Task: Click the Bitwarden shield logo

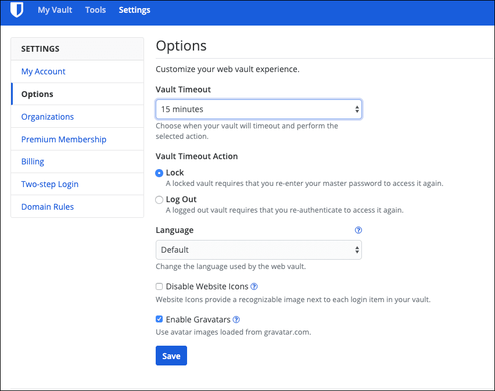Action: point(17,9)
